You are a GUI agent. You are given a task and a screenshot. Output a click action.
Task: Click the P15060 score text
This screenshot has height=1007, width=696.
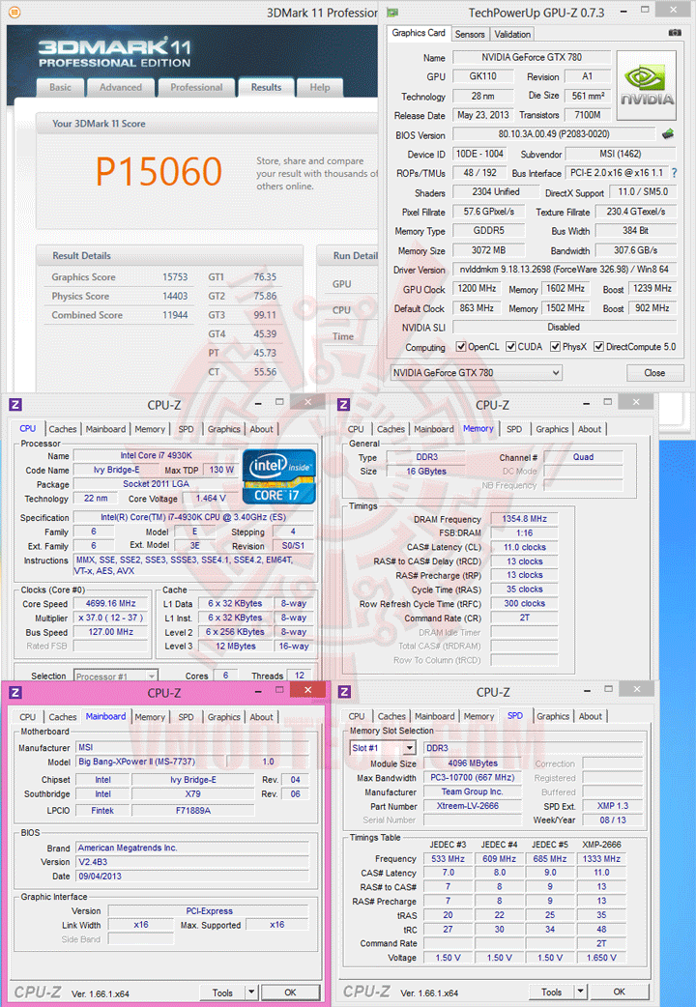coord(159,171)
